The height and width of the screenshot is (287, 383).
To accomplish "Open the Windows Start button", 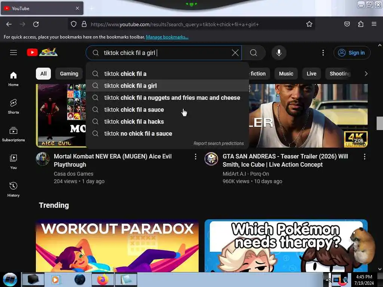I will tap(10, 280).
